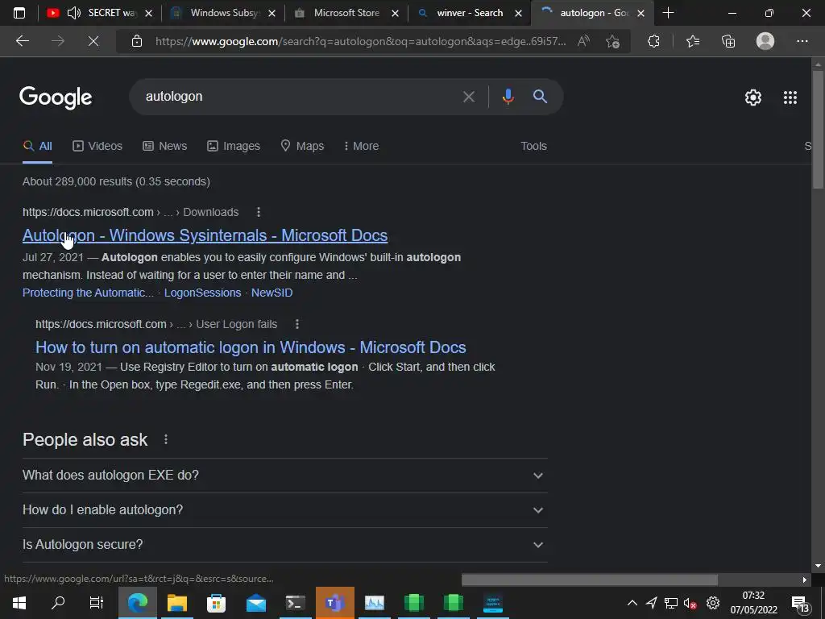Open Read aloud icon in address bar
825x619 pixels.
[583, 41]
